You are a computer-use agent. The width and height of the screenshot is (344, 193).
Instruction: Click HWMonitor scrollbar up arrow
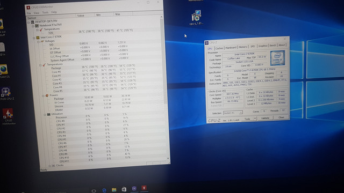point(161,17)
